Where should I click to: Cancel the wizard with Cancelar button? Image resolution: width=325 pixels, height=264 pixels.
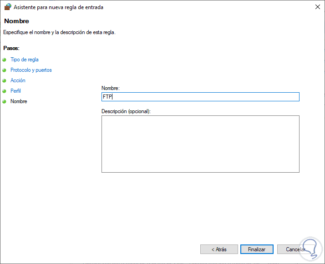point(294,249)
